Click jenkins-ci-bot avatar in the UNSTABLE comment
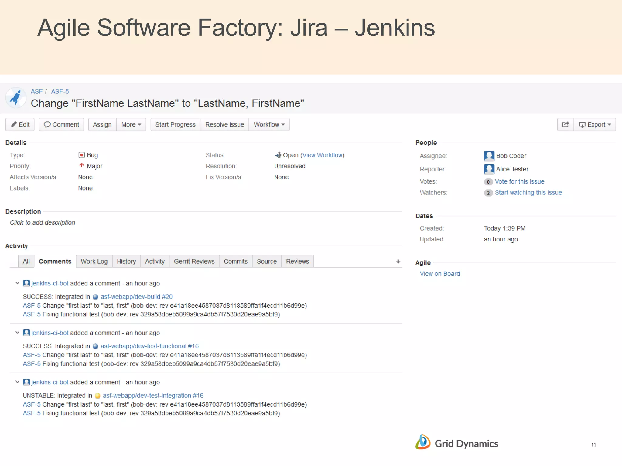This screenshot has height=466, width=622. pos(26,382)
